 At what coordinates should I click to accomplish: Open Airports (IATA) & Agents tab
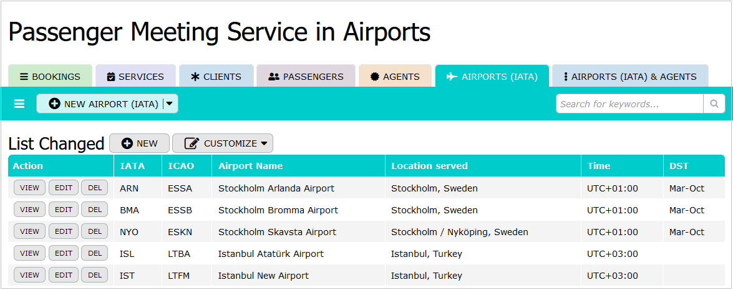(630, 77)
